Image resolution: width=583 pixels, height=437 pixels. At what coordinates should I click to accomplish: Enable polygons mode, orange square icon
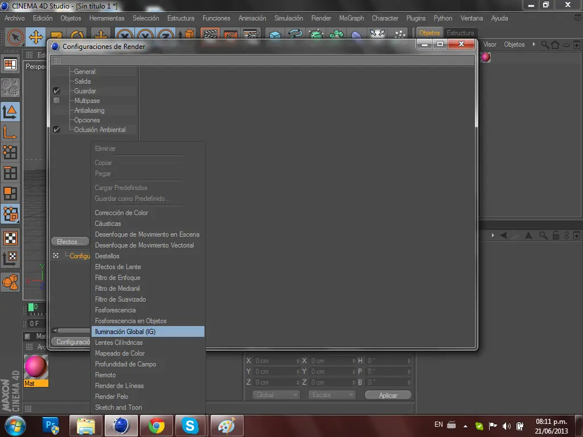[x=10, y=193]
